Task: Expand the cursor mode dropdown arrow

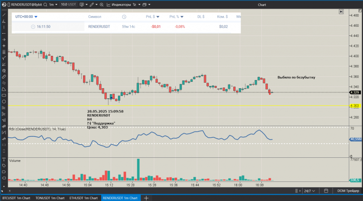Action: pyautogui.click(x=139, y=5)
